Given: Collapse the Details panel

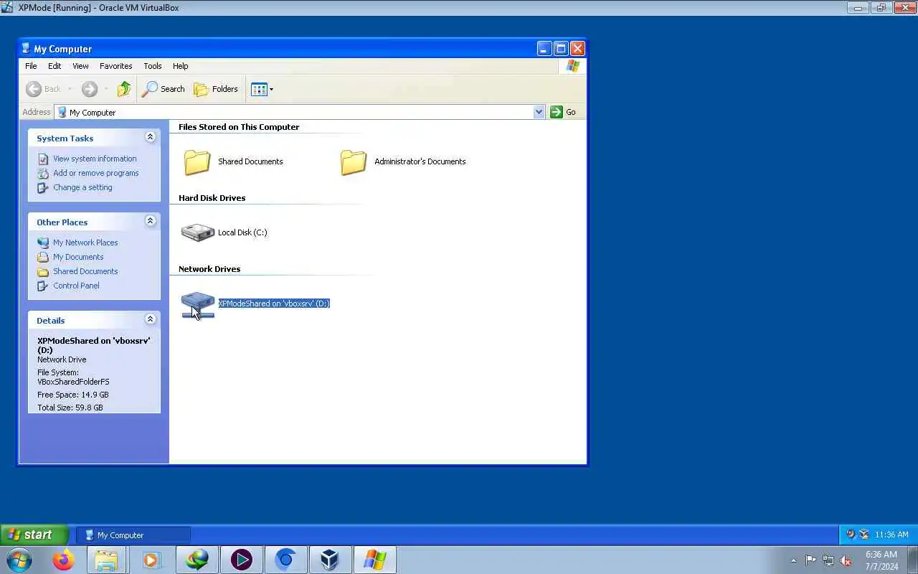Looking at the screenshot, I should coord(150,319).
